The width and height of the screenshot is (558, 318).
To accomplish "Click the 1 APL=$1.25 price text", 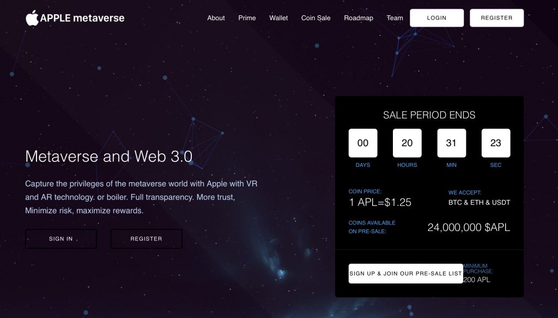I will (380, 202).
